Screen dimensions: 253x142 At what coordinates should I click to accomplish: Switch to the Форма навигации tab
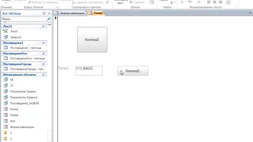click(70, 13)
